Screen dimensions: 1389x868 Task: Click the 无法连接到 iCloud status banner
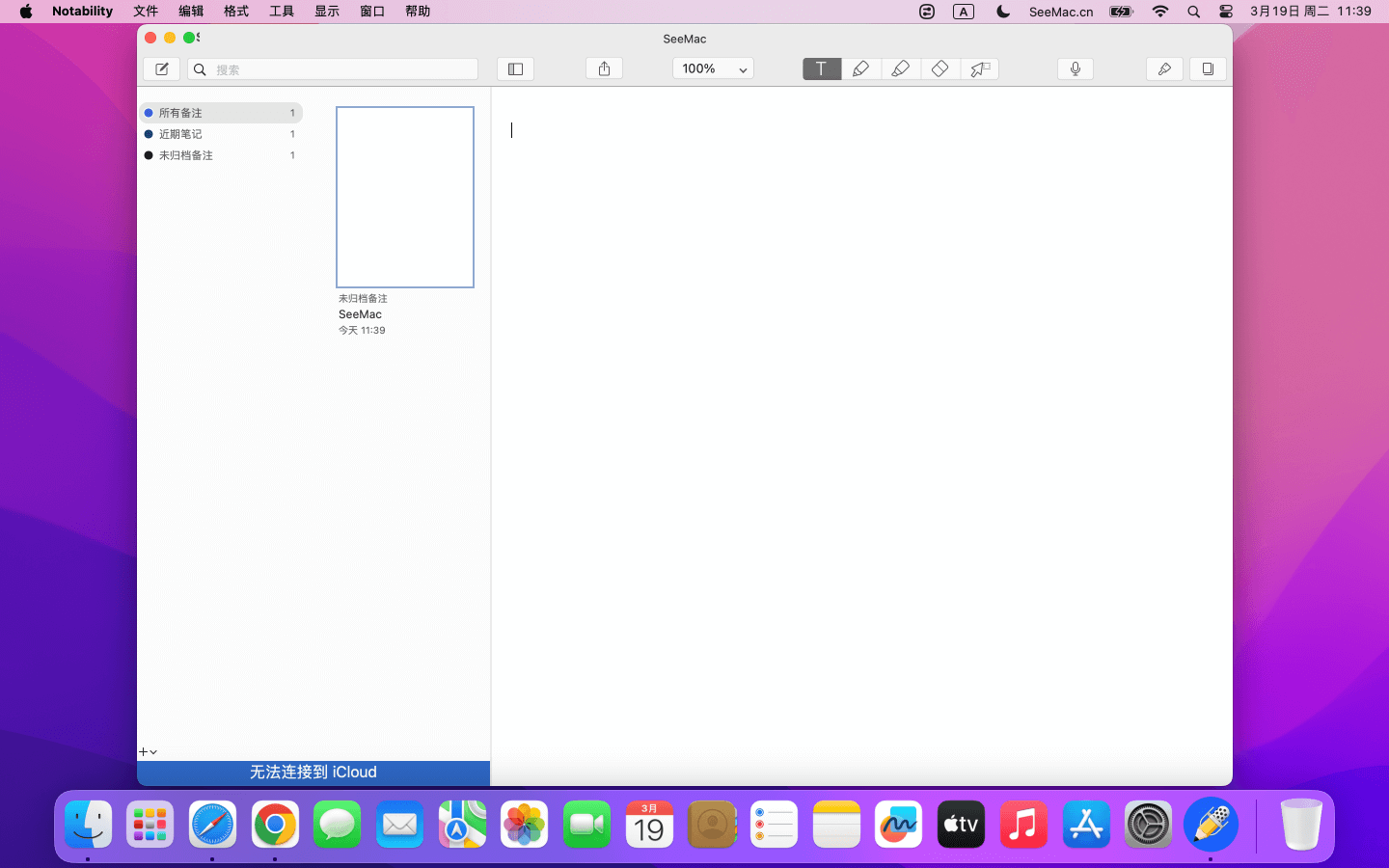(x=313, y=773)
